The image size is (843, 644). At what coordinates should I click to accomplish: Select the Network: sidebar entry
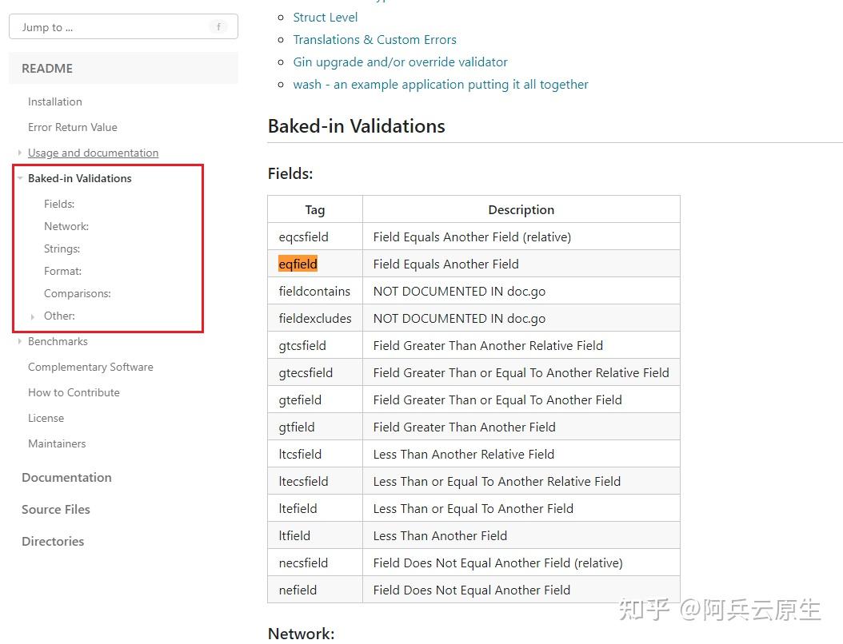tap(66, 226)
